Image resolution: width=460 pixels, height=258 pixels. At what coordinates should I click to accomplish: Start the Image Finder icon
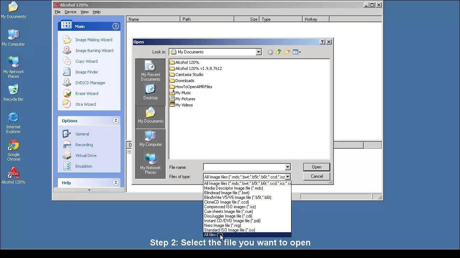67,72
